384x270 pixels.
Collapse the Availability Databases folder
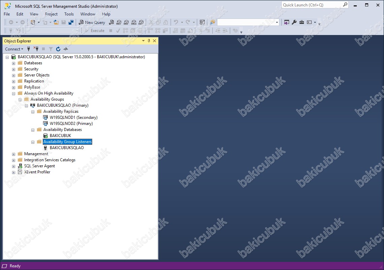point(33,130)
